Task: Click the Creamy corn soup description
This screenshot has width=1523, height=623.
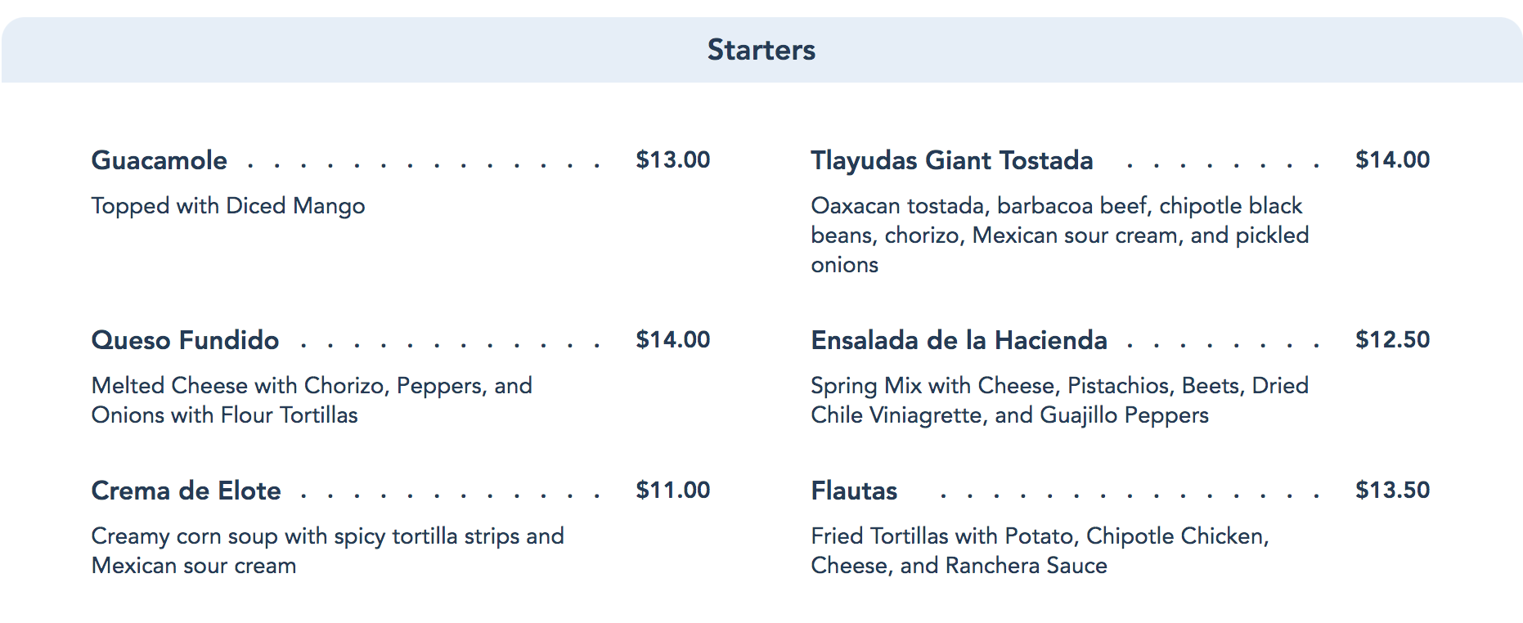Action: point(327,550)
